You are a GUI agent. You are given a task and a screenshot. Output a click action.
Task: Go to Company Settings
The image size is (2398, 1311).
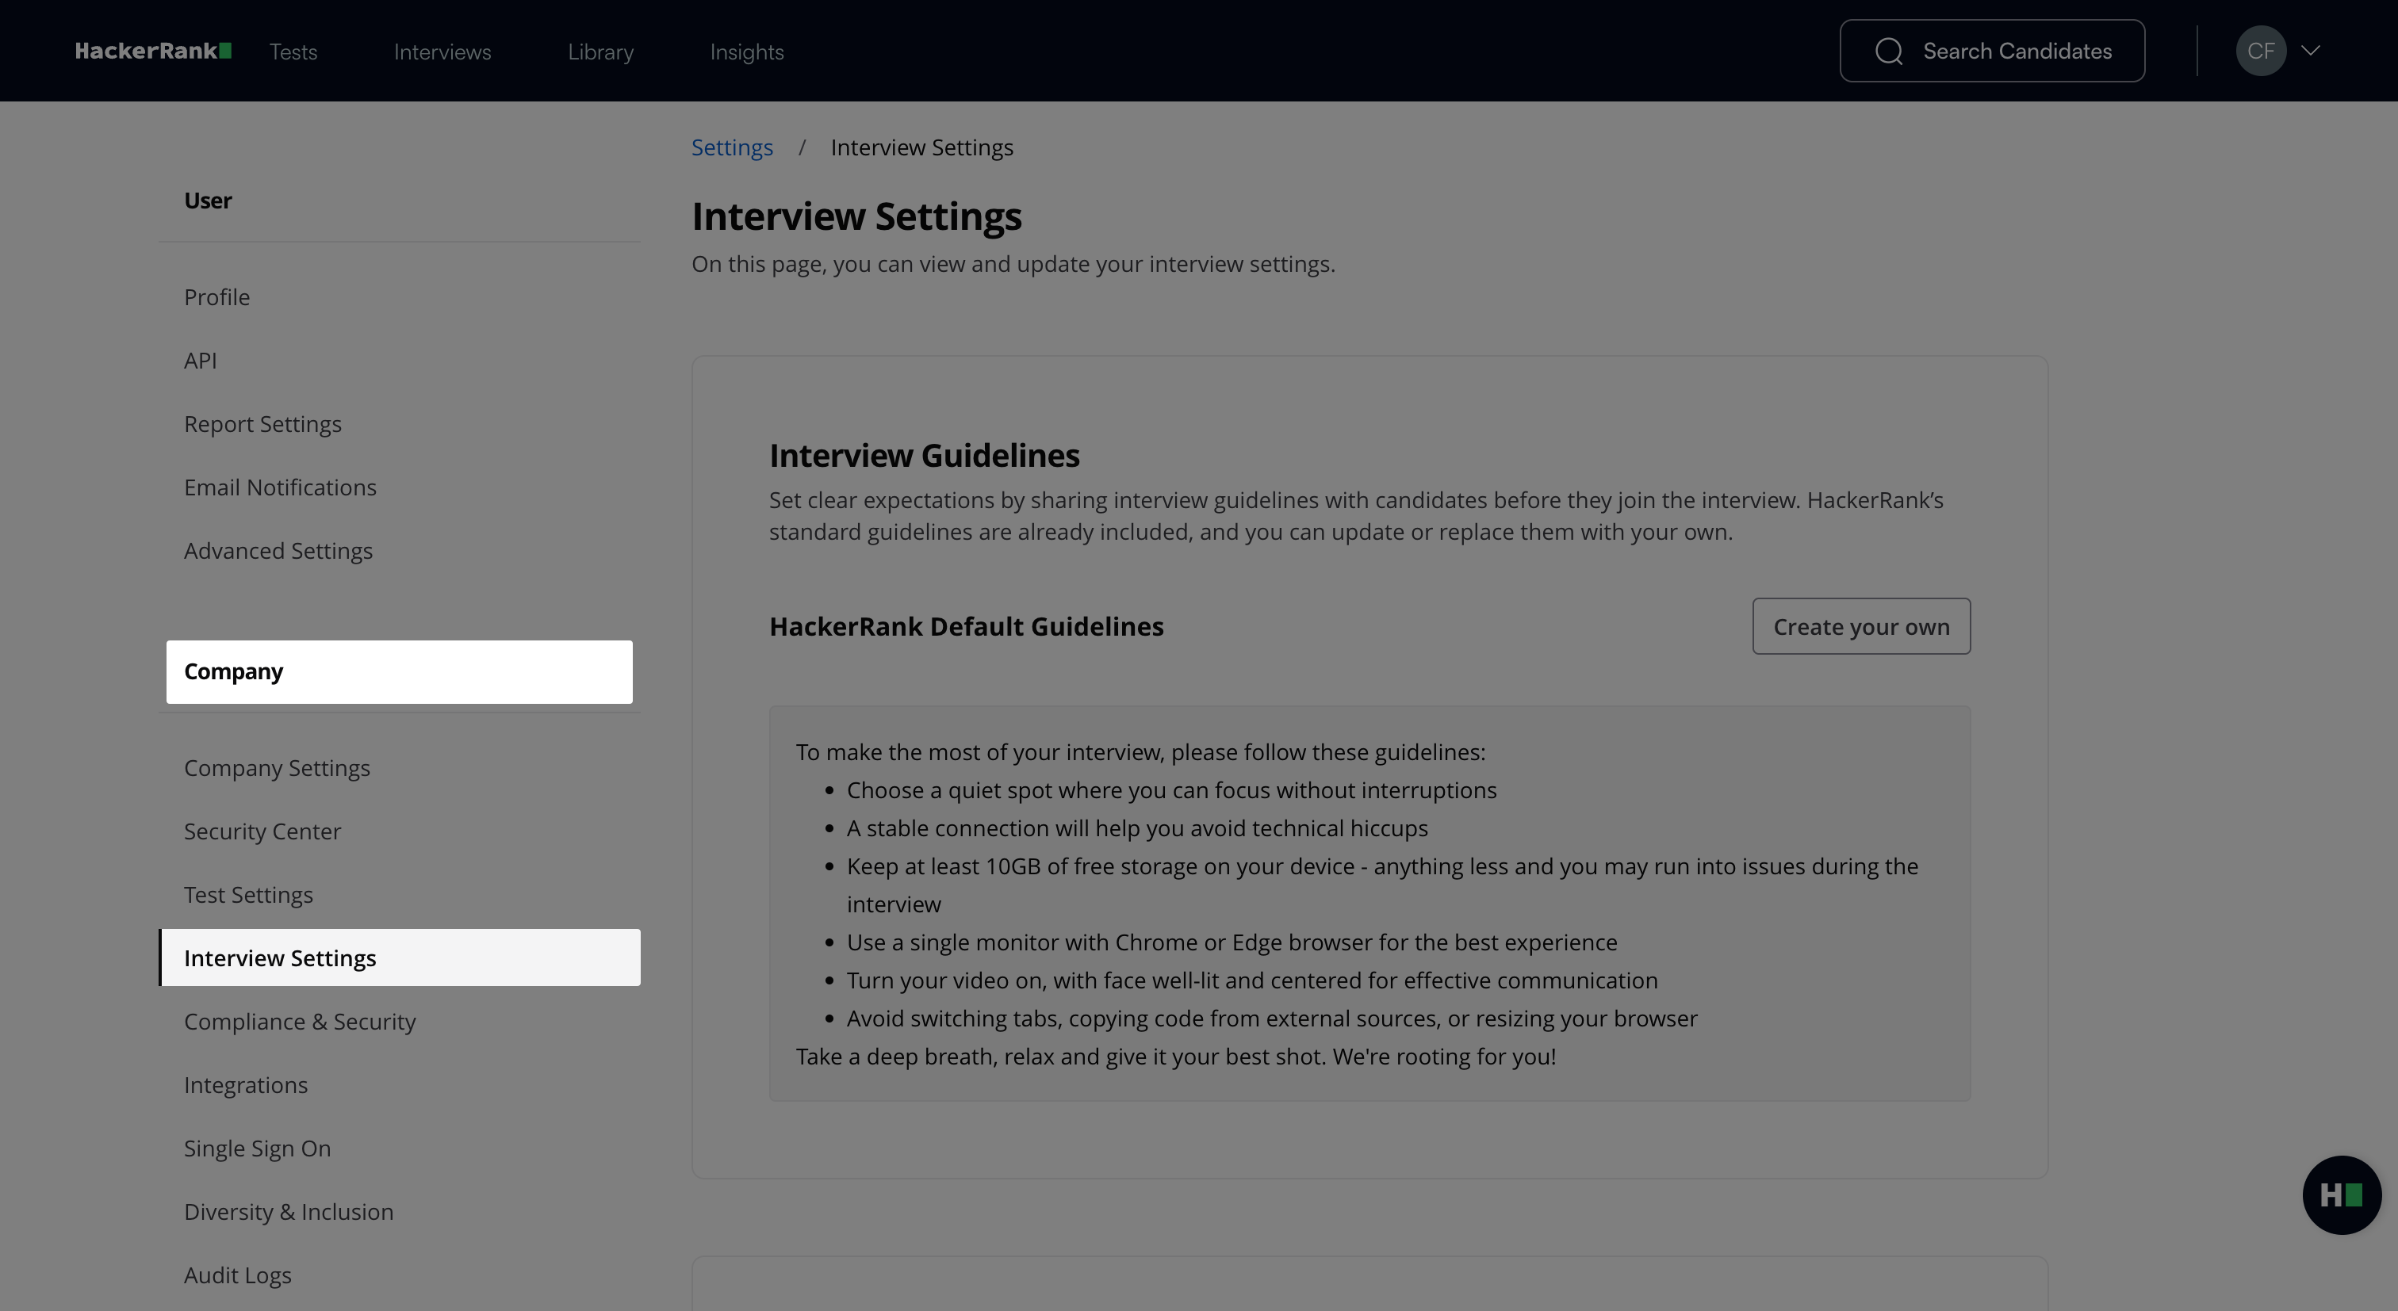click(x=278, y=769)
